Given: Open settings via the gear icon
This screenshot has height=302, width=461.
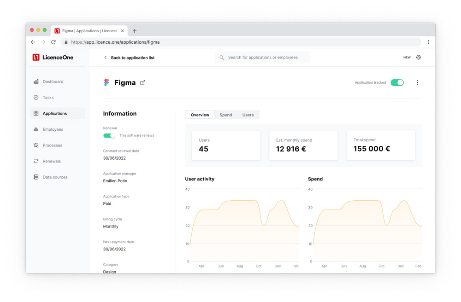Looking at the screenshot, I should (x=419, y=57).
